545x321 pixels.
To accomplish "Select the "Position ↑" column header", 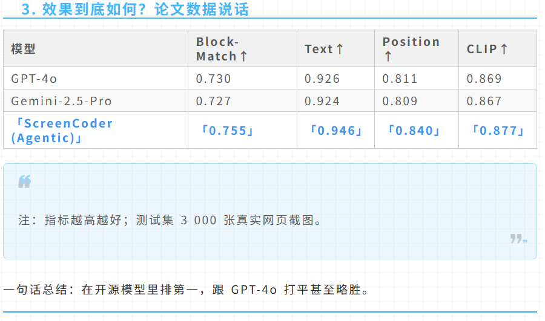I will point(417,48).
